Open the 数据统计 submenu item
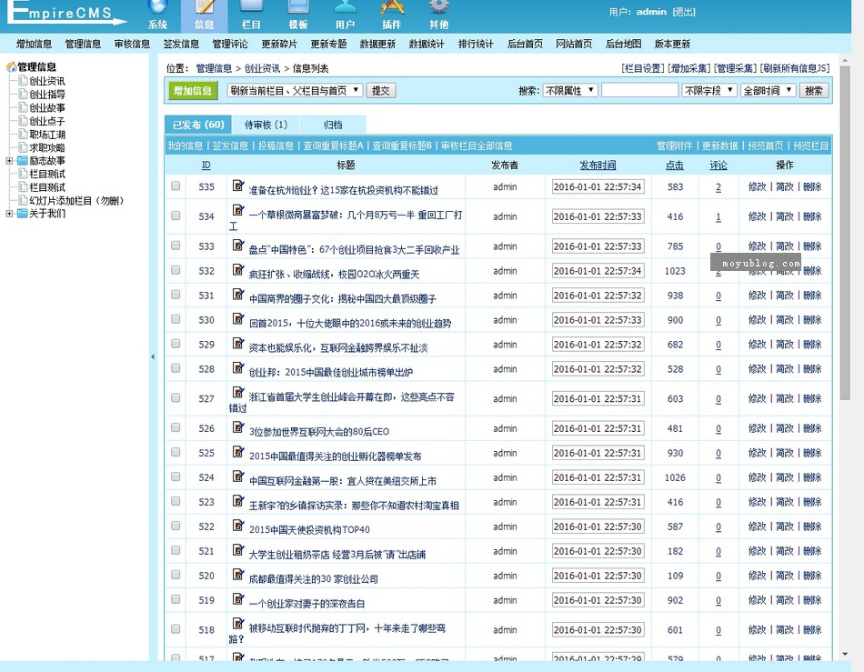 click(427, 44)
